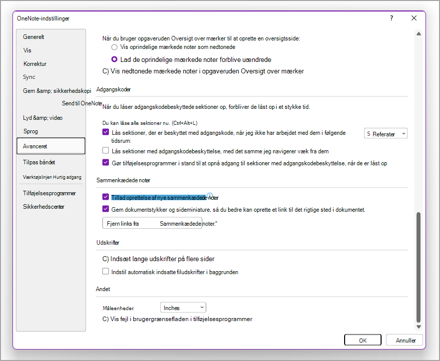Viewport: 440px width, 361px height.
Task: Click 'Du kan låse alle sektioner nu' text
Action: 150,123
